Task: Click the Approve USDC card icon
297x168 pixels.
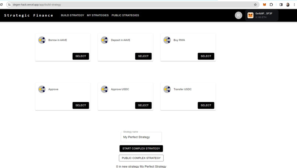Action: coord(104,89)
